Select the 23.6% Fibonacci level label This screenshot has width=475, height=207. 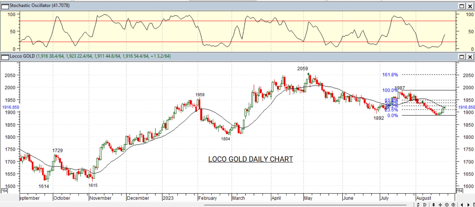391,110
